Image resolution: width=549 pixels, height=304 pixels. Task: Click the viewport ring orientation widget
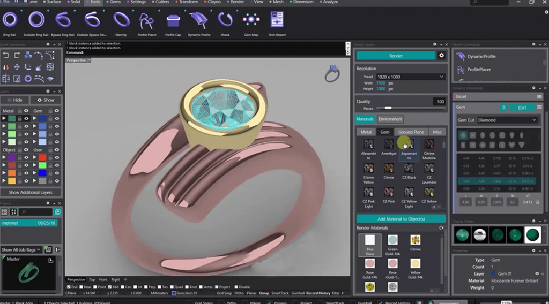point(331,73)
